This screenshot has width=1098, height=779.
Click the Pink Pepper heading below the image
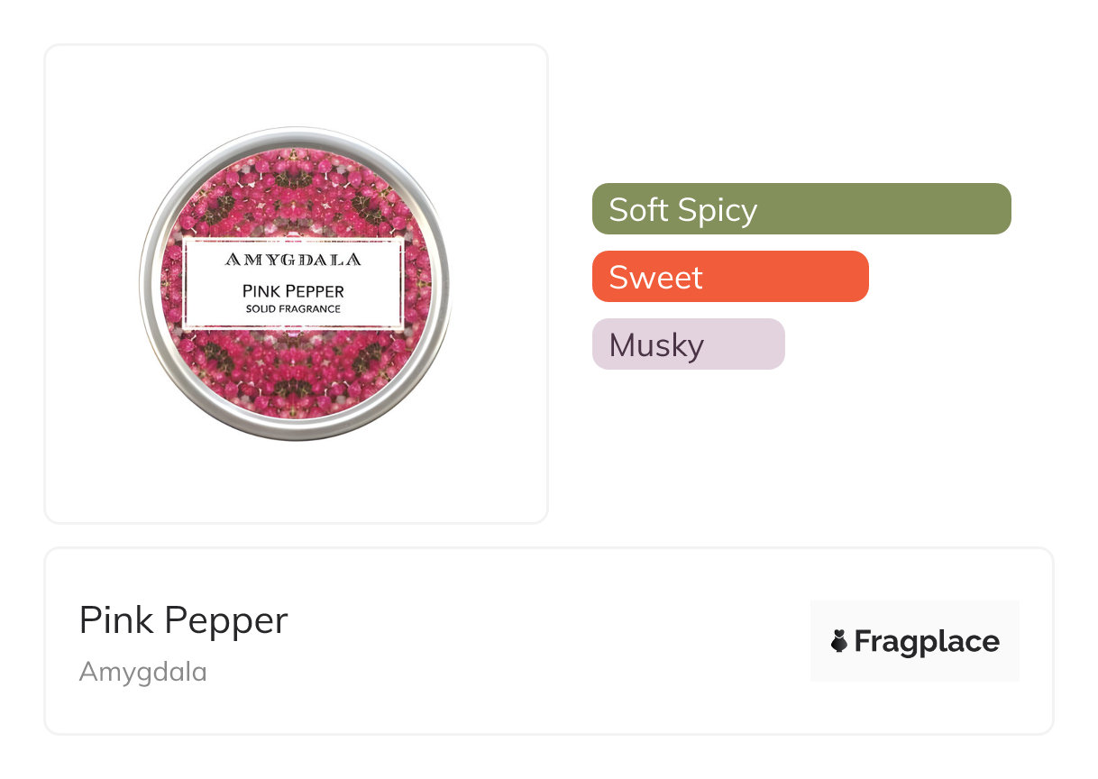coord(183,620)
